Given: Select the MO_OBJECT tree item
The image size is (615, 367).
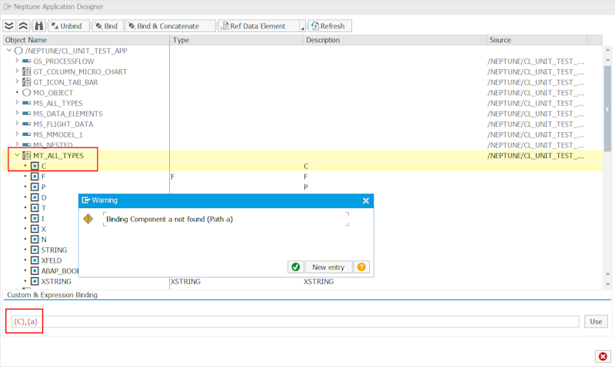Looking at the screenshot, I should click(53, 92).
